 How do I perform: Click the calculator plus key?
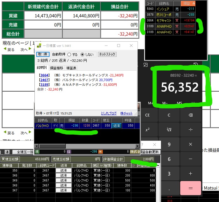tap(190, 173)
